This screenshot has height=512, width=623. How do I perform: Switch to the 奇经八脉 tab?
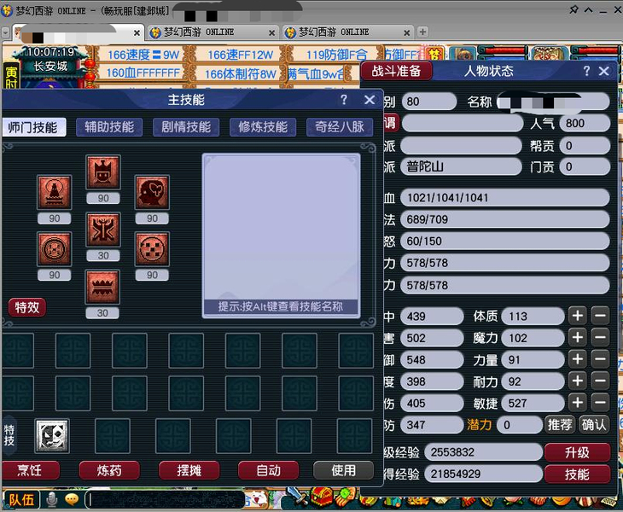[340, 127]
